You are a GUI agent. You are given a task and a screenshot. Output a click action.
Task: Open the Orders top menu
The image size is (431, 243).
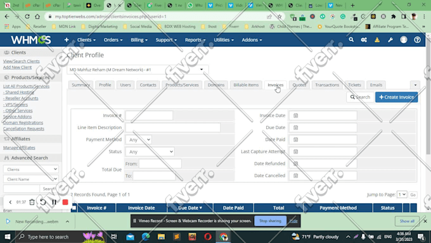point(113,40)
